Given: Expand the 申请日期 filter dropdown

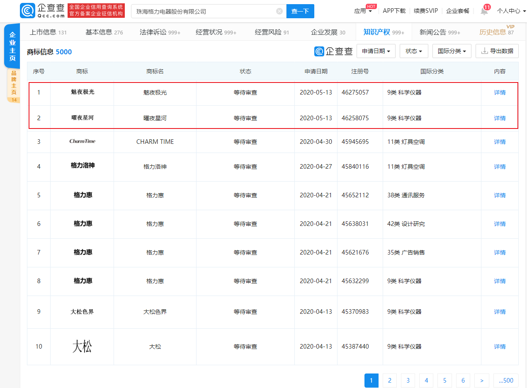Looking at the screenshot, I should (x=376, y=51).
